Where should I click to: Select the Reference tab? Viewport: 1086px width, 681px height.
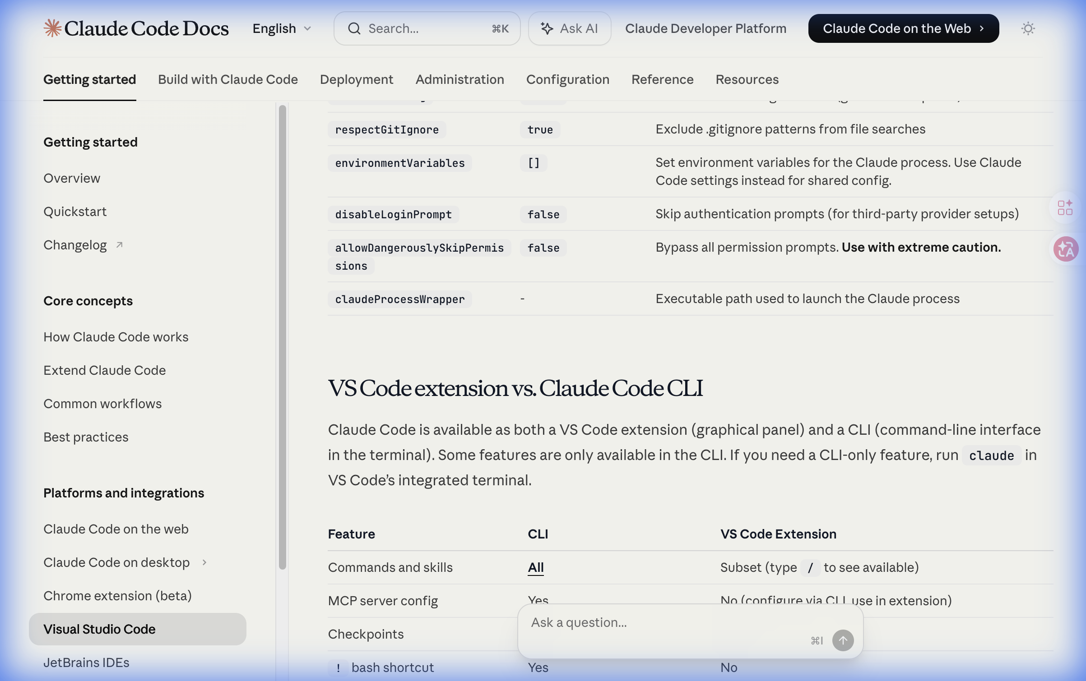pos(662,79)
